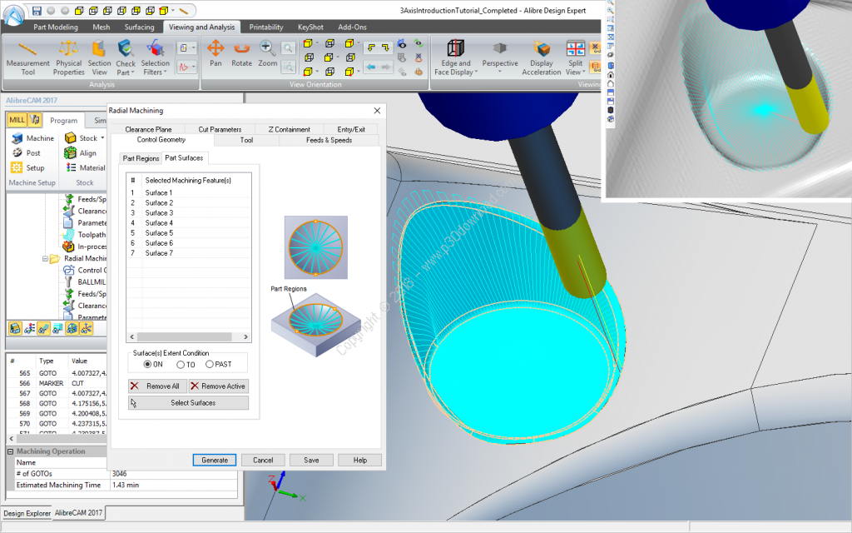
Task: Select MARKER row 566 in table
Action: 56,383
